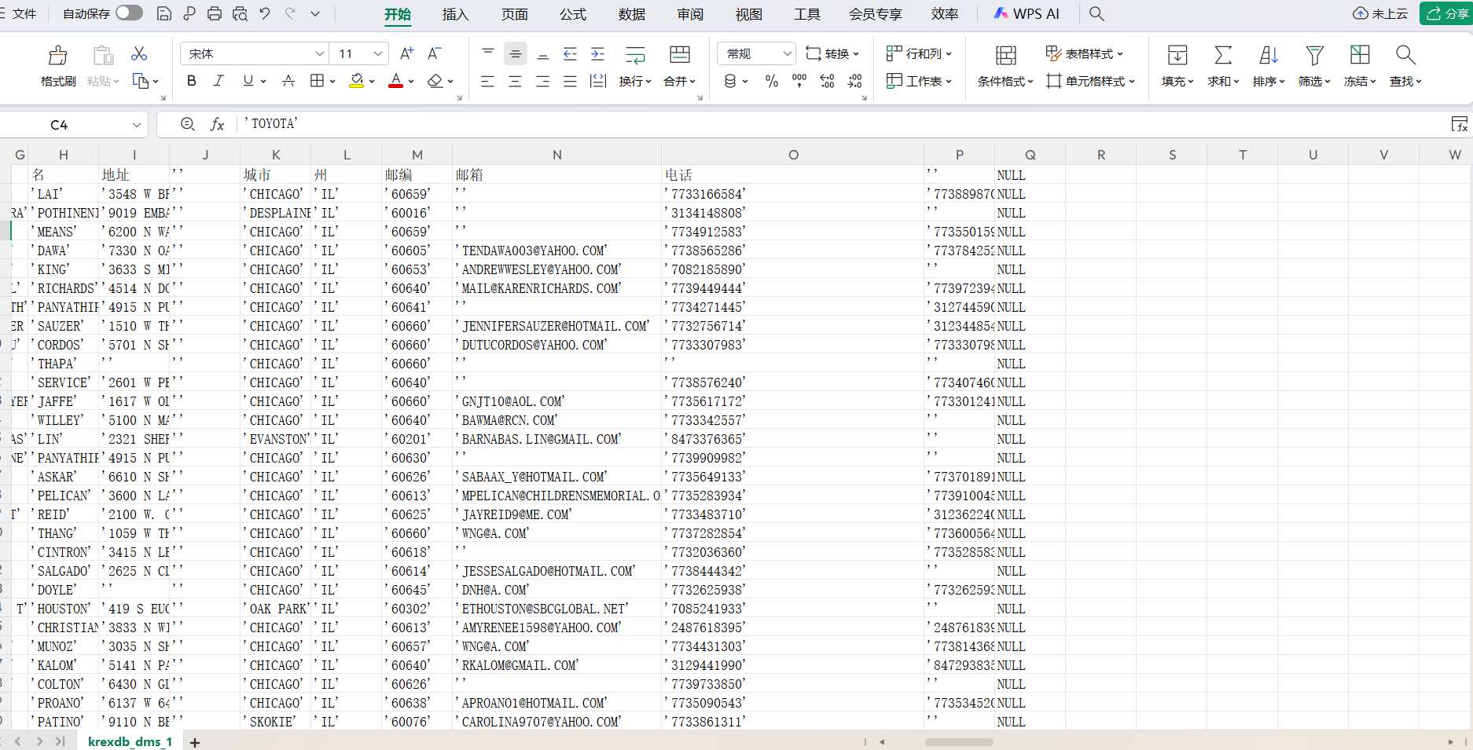1473x750 pixels.
Task: Increase font size with the A+ icon
Action: pos(407,53)
